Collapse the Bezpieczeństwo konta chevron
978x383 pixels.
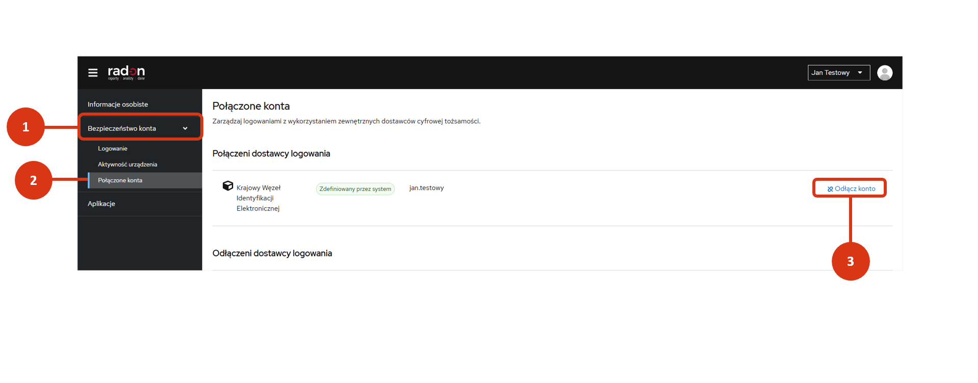click(185, 128)
